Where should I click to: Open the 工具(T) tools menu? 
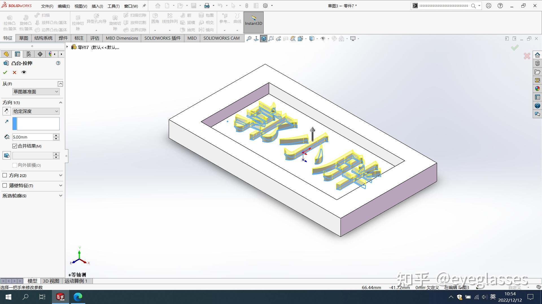(113, 6)
